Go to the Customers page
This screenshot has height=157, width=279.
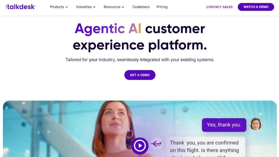pos(141,7)
